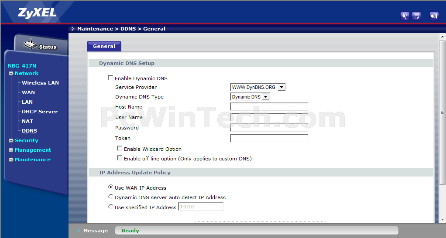Select DDNS in the sidebar

tap(30, 131)
